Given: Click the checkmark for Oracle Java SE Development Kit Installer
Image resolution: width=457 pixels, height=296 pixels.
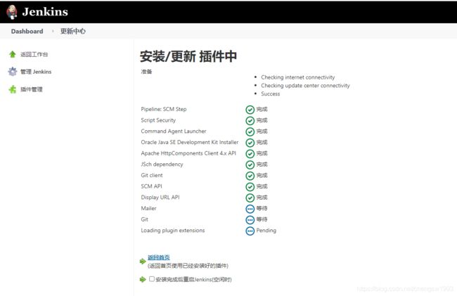Looking at the screenshot, I should (x=250, y=143).
